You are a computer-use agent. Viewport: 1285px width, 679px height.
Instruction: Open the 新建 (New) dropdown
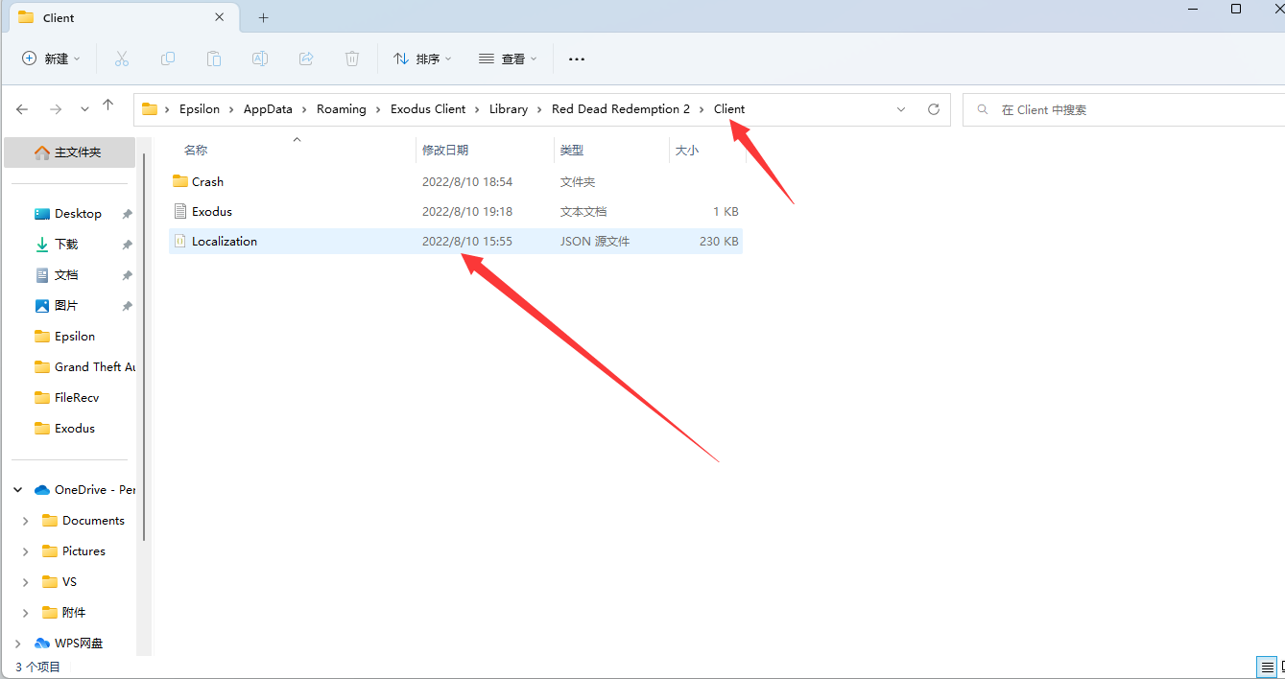pyautogui.click(x=52, y=59)
